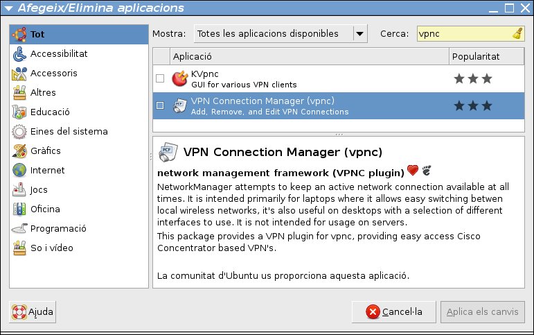Image resolution: width=534 pixels, height=335 pixels.
Task: Select the Gràfics category label
Action: click(x=46, y=151)
